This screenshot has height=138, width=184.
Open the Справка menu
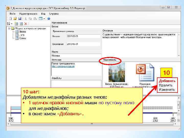click(x=54, y=14)
